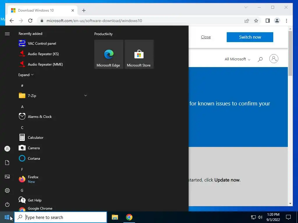Click the taskbar search box

61,217
